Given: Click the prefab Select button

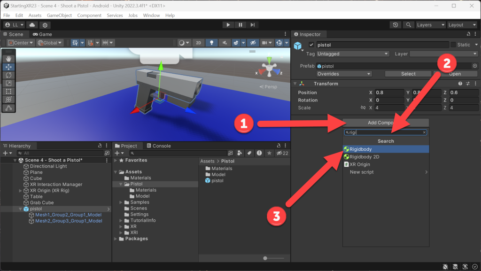Looking at the screenshot, I should click(408, 74).
